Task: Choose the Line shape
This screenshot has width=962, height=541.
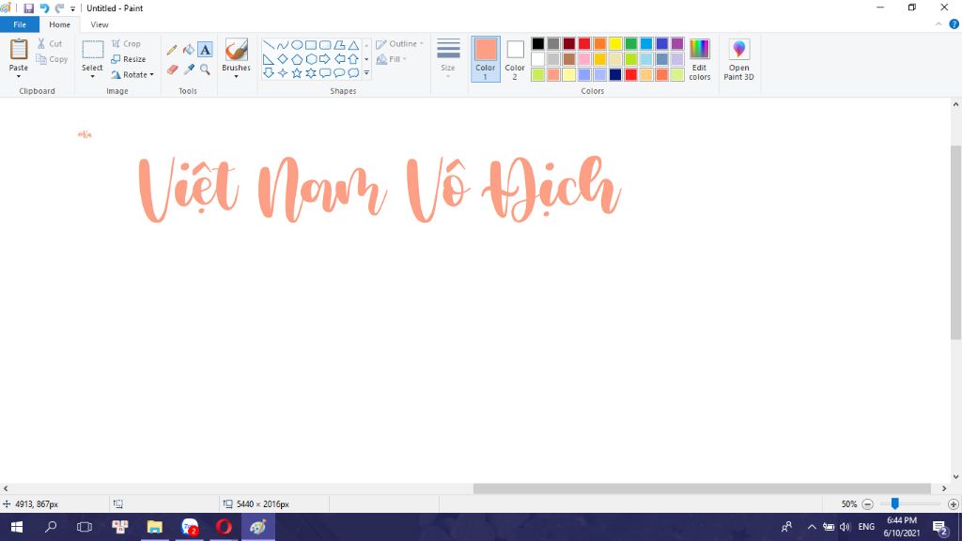Action: (x=269, y=45)
